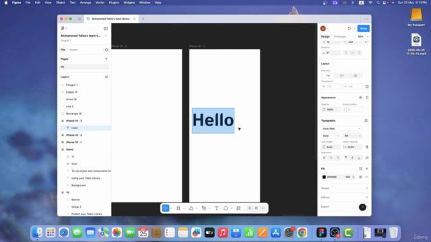Open the shape tools options arrow
The height and width of the screenshot is (242, 431).
[197, 208]
